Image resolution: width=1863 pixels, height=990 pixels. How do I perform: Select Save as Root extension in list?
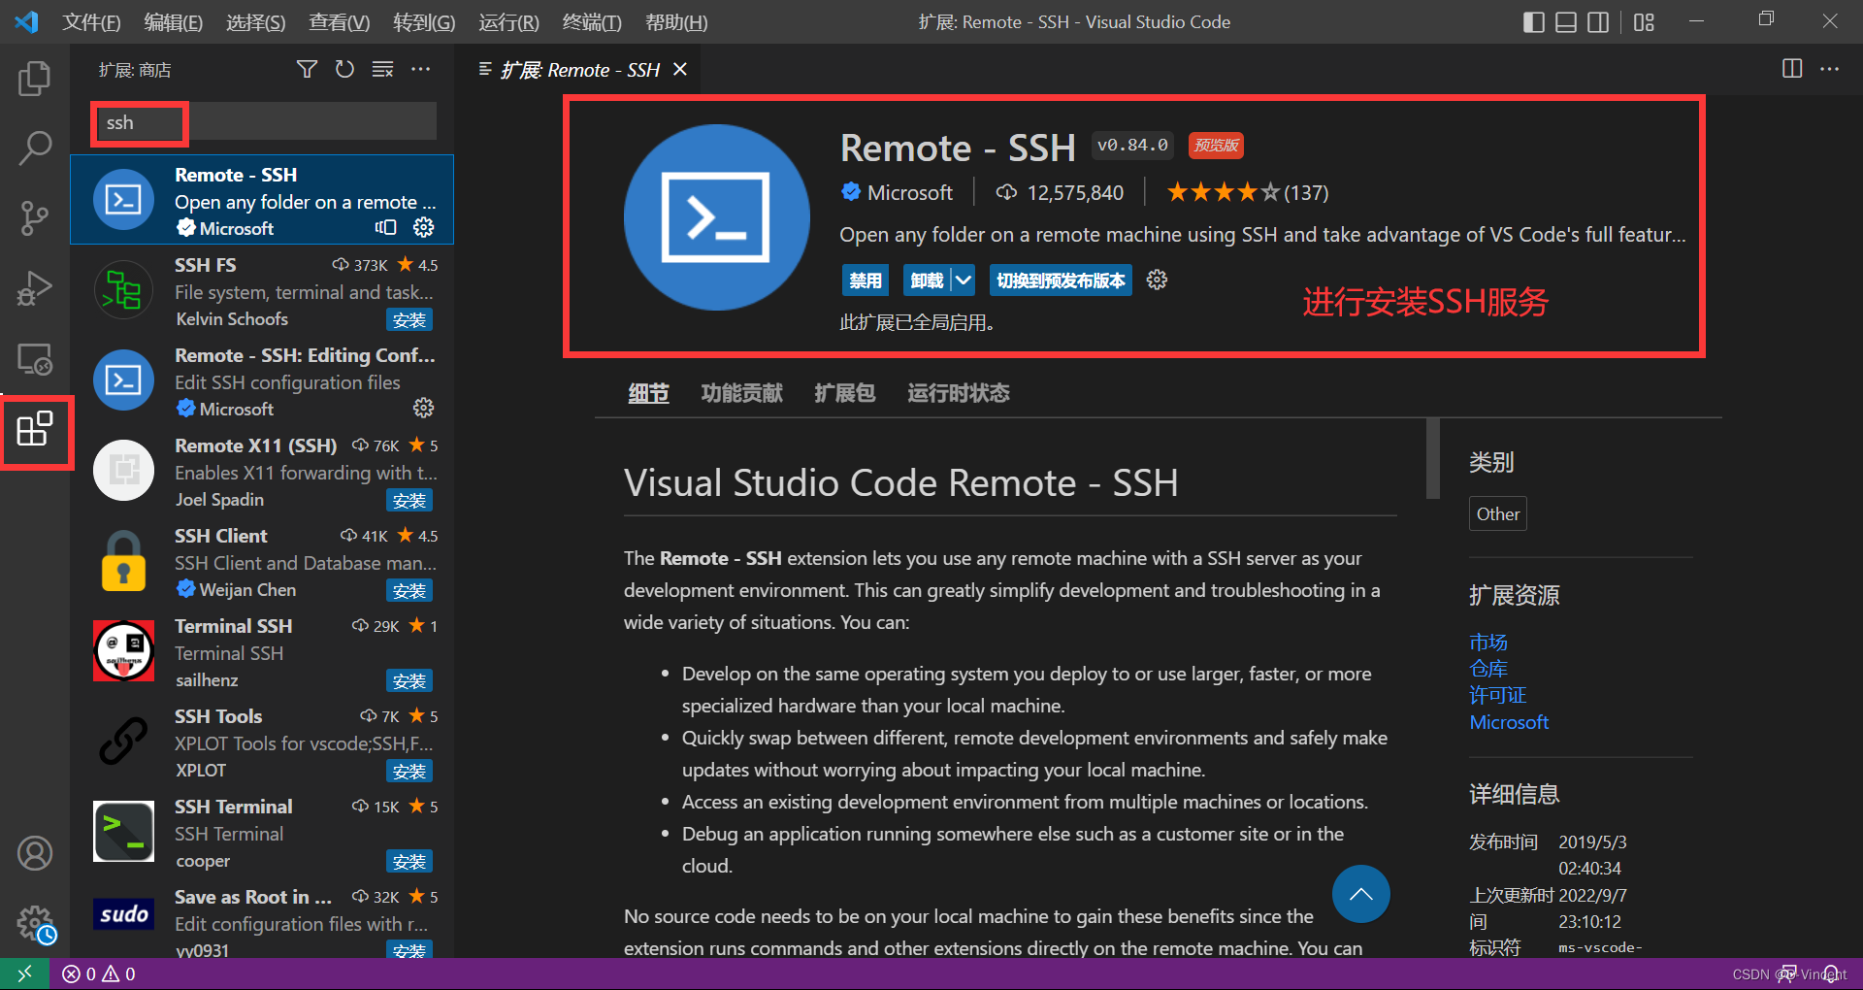pos(262,918)
